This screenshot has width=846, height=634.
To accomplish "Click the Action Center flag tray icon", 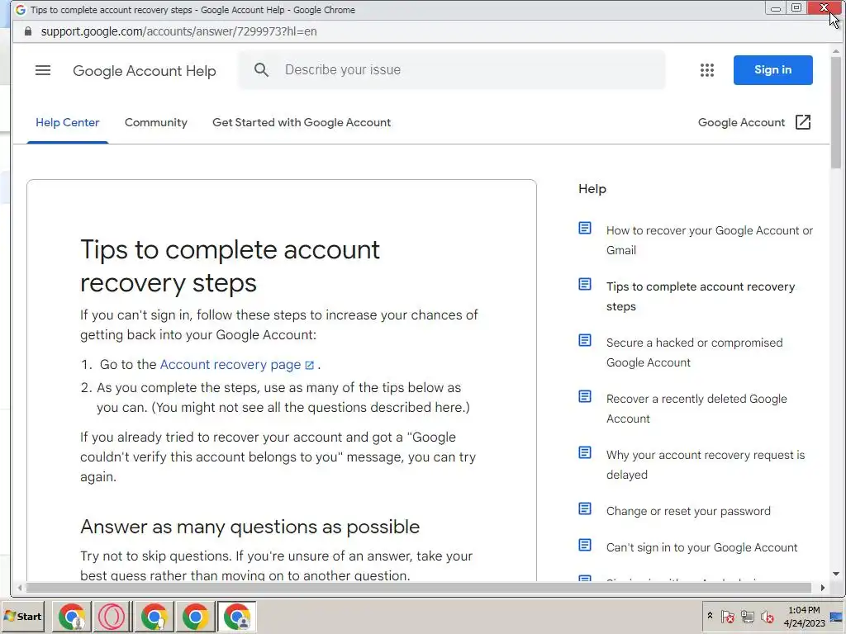I will pos(727,616).
